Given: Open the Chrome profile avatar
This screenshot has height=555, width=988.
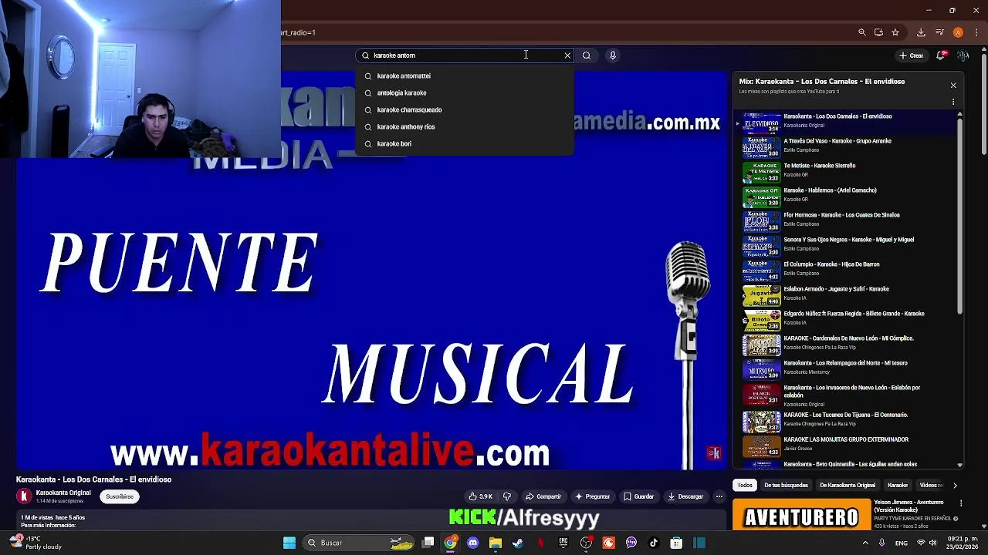Looking at the screenshot, I should point(958,32).
